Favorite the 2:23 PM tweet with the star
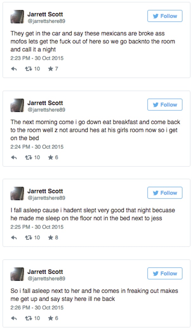 click(x=50, y=69)
